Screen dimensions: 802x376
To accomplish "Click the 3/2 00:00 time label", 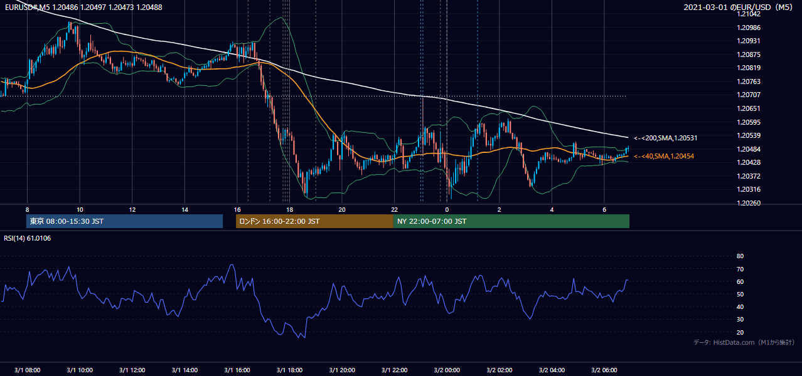I will tap(447, 370).
